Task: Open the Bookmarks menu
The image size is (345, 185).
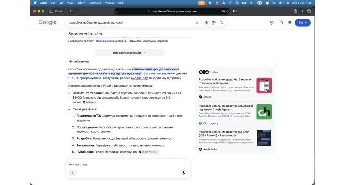Action: [x=95, y=3]
